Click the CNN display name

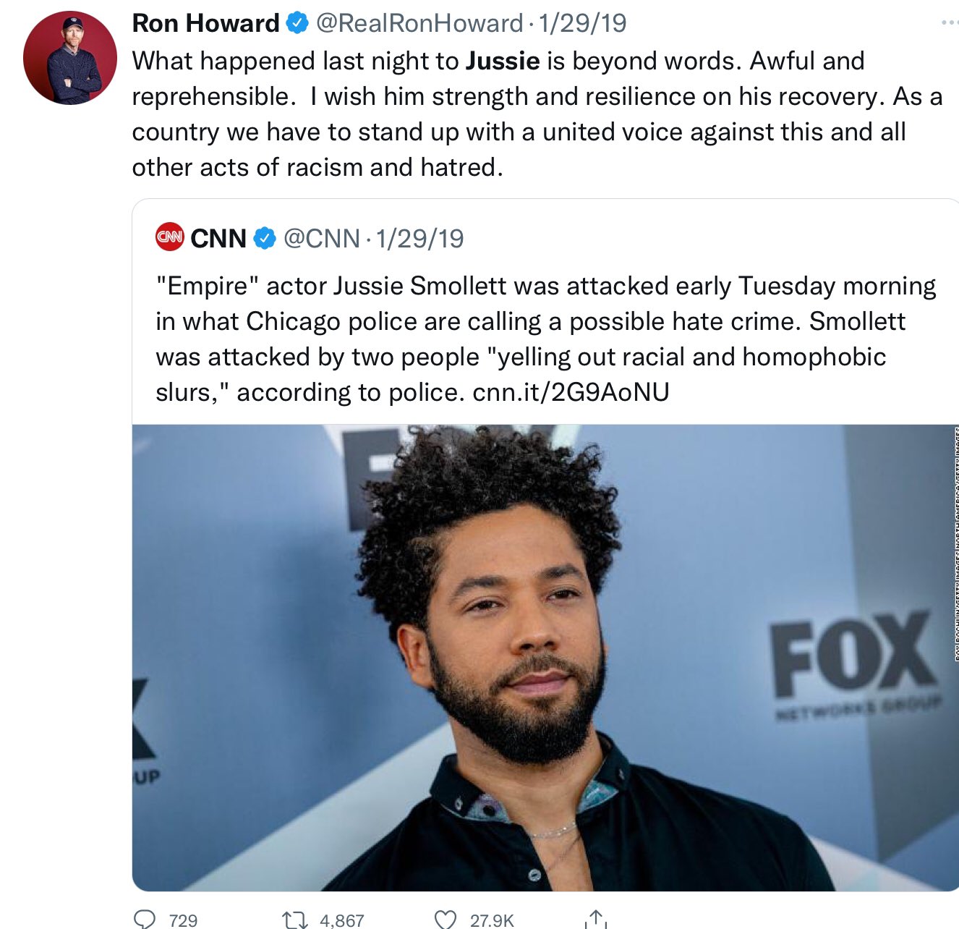click(x=218, y=238)
